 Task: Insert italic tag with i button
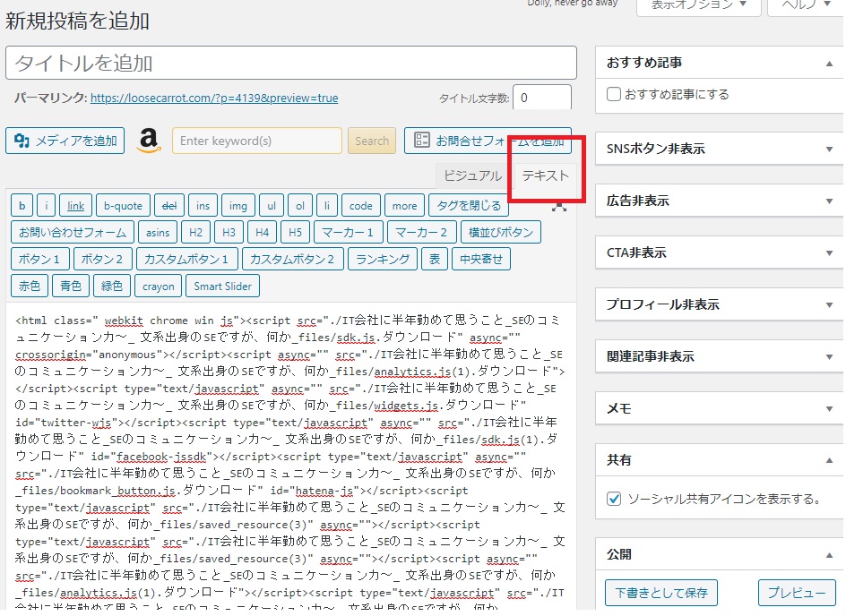click(x=47, y=205)
